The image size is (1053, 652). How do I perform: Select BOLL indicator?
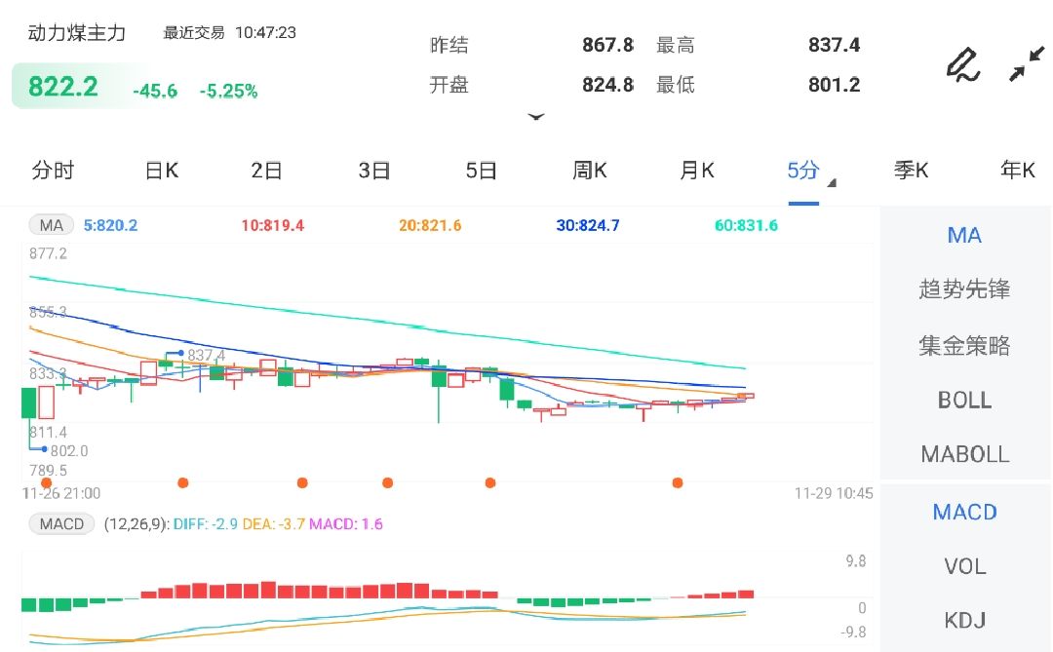pos(964,401)
